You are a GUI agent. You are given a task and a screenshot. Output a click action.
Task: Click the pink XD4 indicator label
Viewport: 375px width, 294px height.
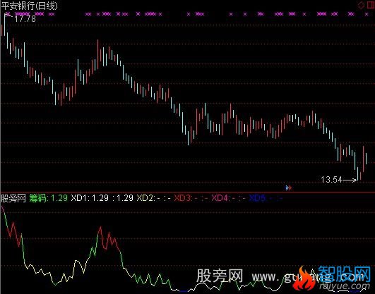click(220, 198)
